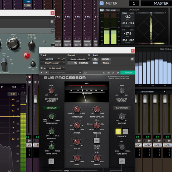Click the play arrow next to Help
The image size is (172, 172).
(2, 87)
